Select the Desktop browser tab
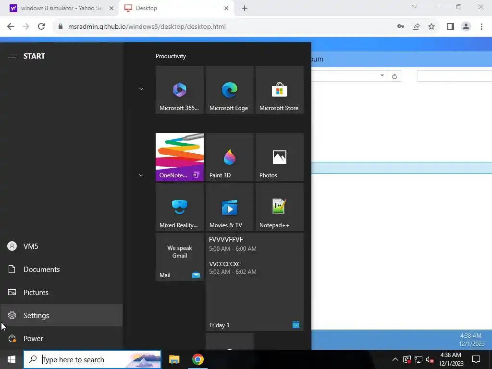This screenshot has width=492, height=369. tap(176, 8)
